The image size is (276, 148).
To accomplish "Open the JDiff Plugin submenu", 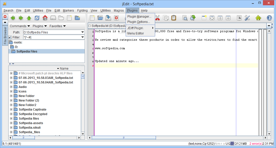I will (x=140, y=28).
